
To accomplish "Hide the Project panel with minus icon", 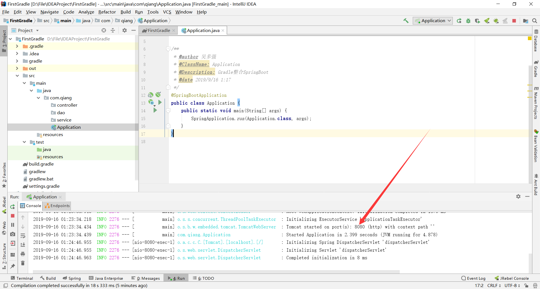I will point(134,30).
